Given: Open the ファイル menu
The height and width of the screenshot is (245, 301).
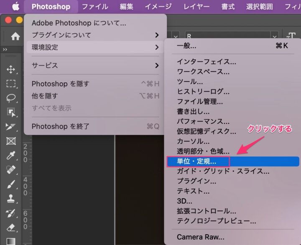Looking at the screenshot, I should [95, 7].
